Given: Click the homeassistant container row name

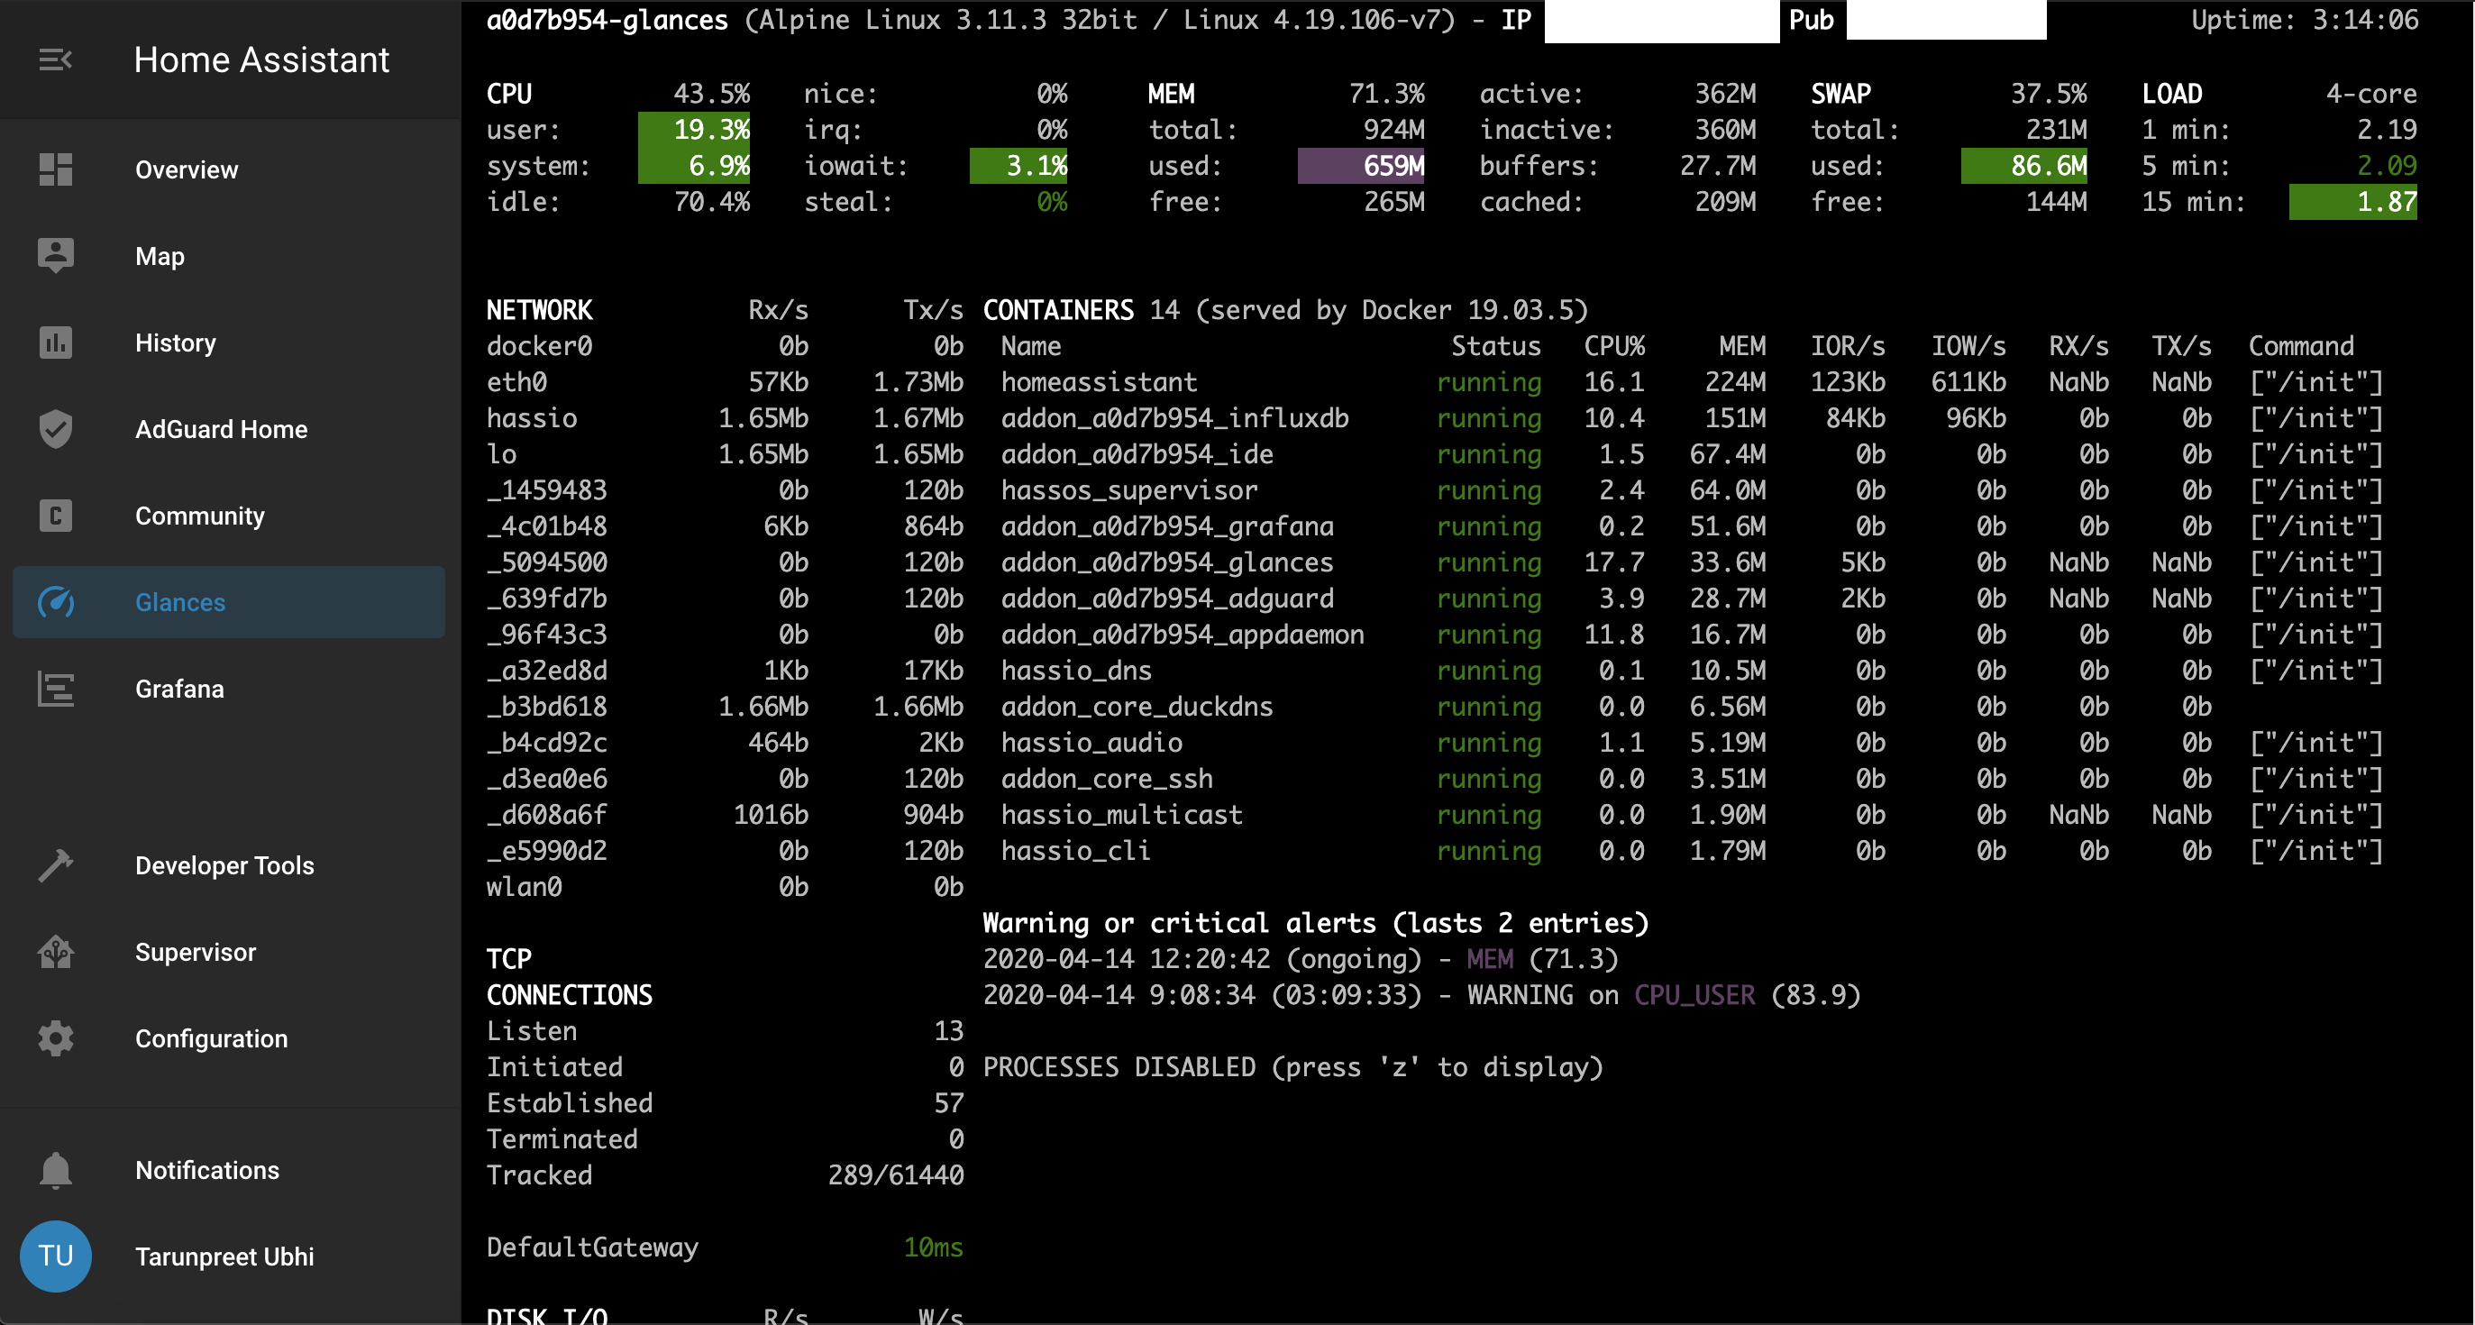Looking at the screenshot, I should click(1099, 382).
